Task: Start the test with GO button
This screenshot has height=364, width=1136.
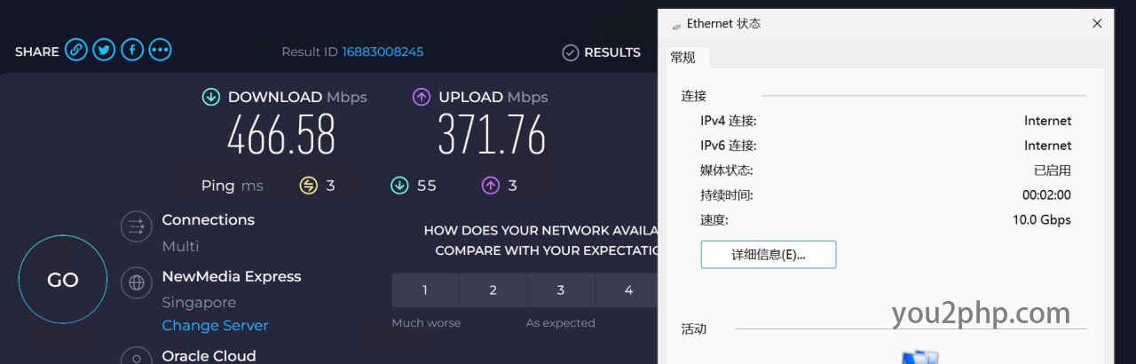Action: (63, 280)
